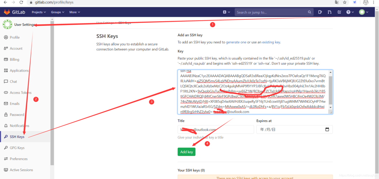Screen dimensions: 379x179
Task: Open the Issues icon in top navbar
Action: (x=320, y=12)
